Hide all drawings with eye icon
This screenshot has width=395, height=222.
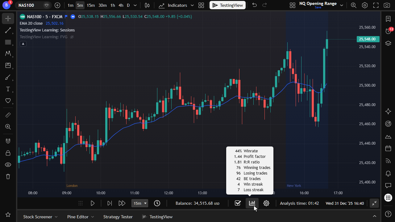[x=8, y=165]
